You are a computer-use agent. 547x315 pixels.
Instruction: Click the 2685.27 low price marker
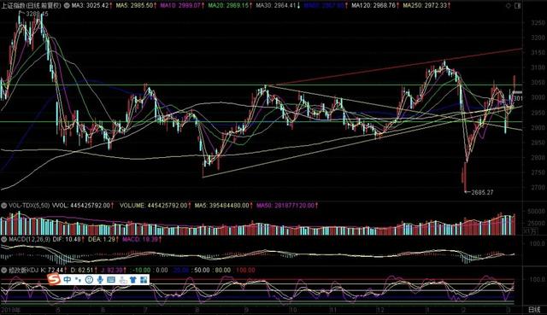pyautogui.click(x=482, y=192)
